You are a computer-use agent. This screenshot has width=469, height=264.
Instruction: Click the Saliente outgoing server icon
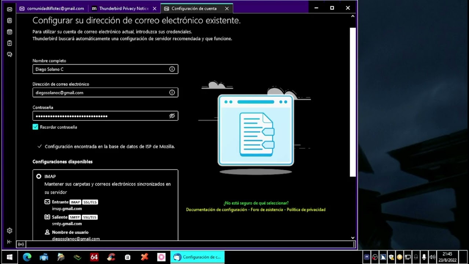point(47,217)
